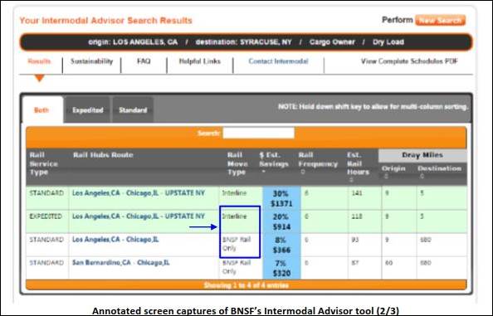Open San Bernardino,CA - Chicago,IL route link

pyautogui.click(x=121, y=263)
